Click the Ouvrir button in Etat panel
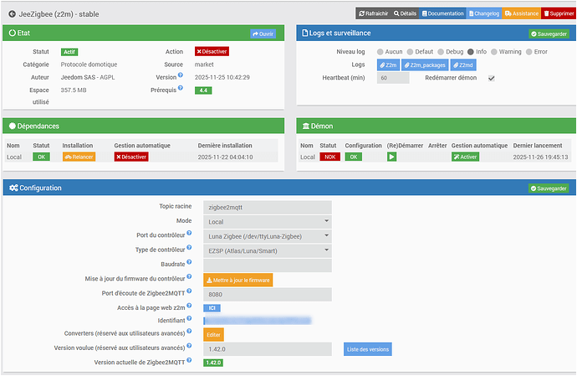Screen dimensions: 577x376 263,33
